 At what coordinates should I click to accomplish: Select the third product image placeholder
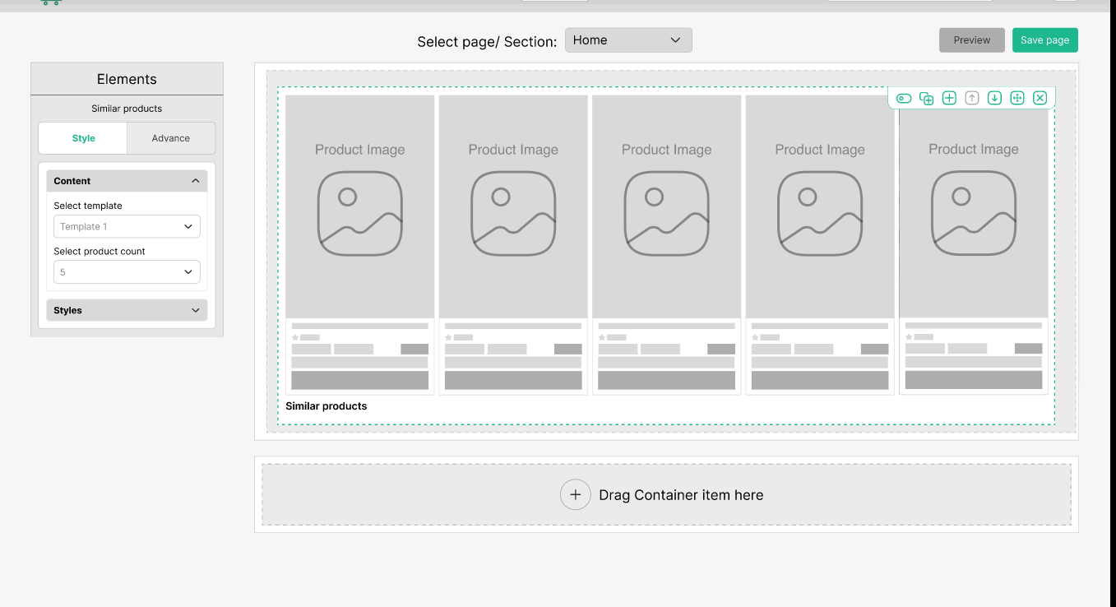667,206
